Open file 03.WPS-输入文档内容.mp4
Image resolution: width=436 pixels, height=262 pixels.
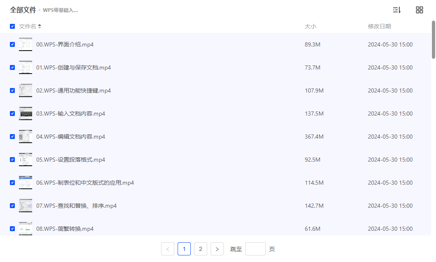coord(70,114)
